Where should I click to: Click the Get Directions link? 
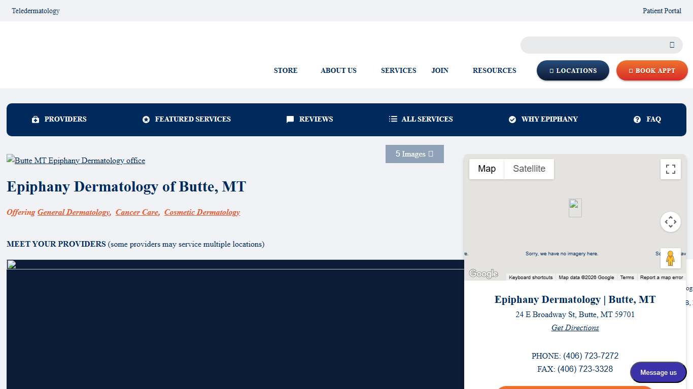pos(575,328)
